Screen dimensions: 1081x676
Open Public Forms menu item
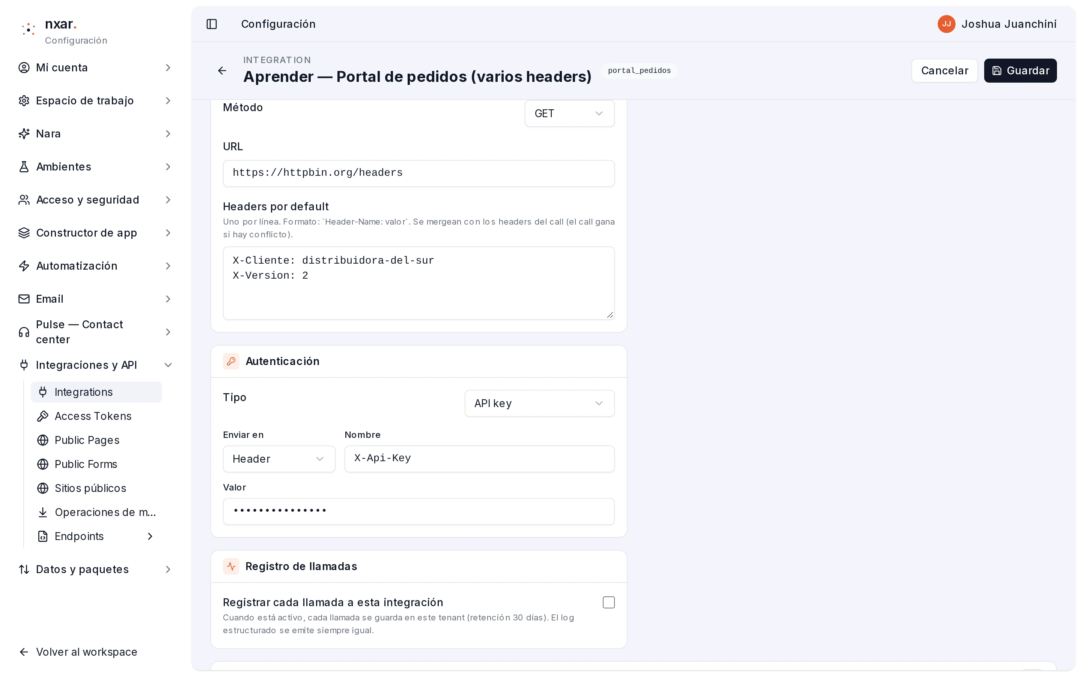point(96,465)
